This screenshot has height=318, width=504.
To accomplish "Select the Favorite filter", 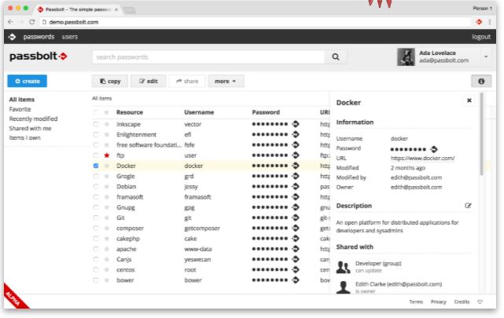I will (x=20, y=109).
